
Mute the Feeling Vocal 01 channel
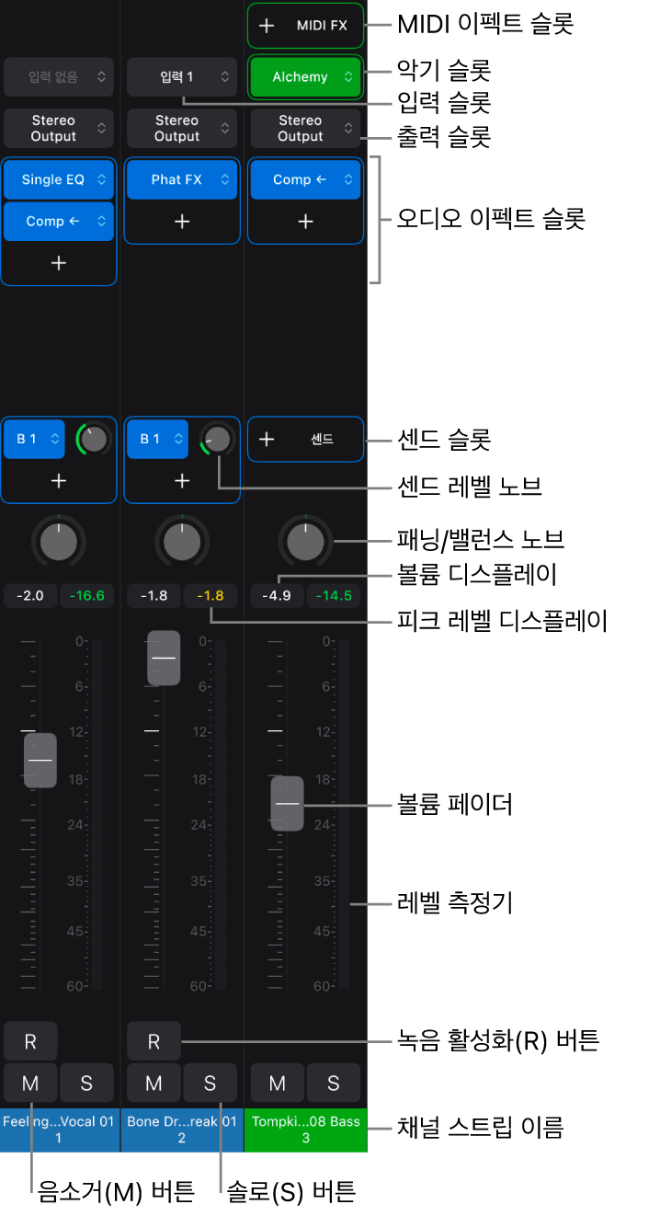(x=30, y=1083)
